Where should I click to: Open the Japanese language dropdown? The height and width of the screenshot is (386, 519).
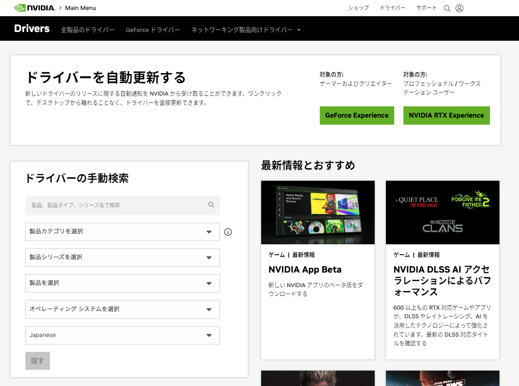pos(123,335)
